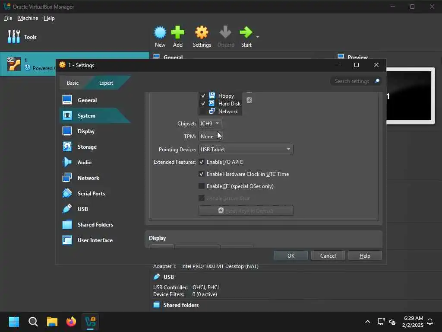Open the File menu
442x332 pixels.
[x=8, y=18]
